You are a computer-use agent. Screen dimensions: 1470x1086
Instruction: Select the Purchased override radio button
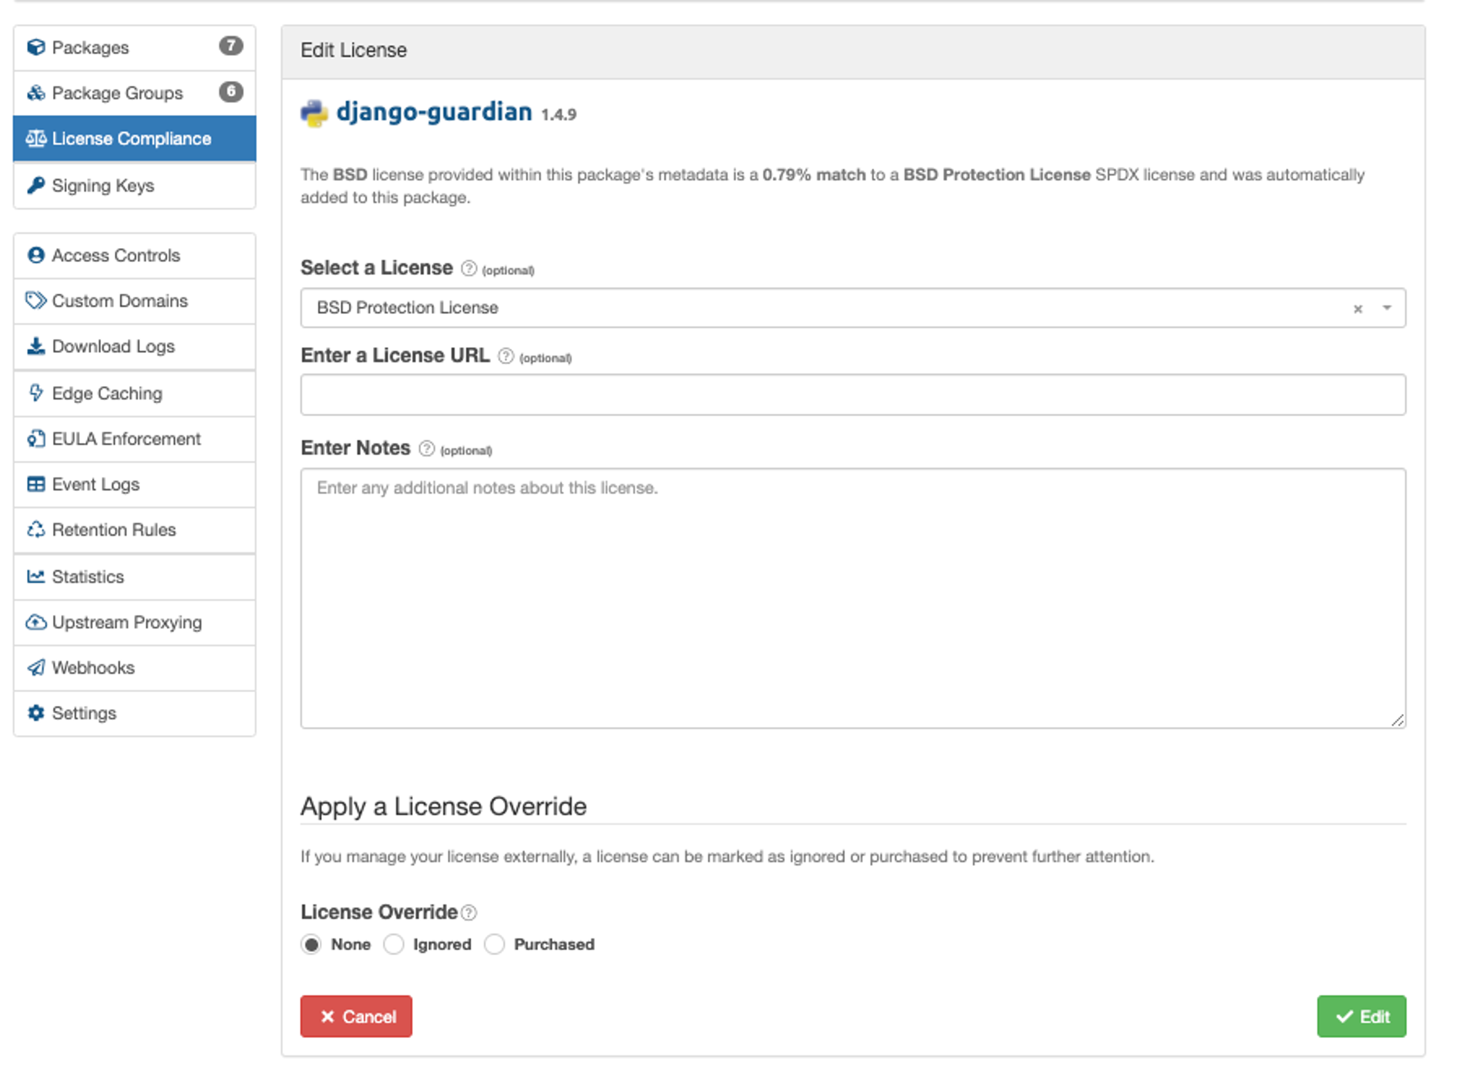(x=494, y=945)
